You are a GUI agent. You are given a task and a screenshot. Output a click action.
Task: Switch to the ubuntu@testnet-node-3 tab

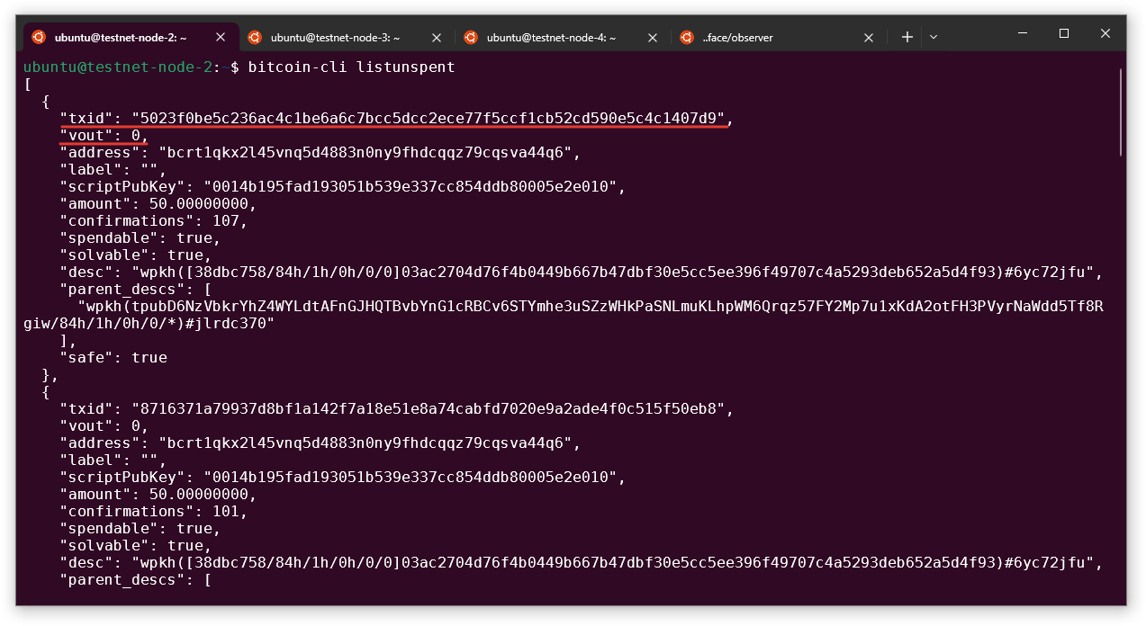click(347, 37)
